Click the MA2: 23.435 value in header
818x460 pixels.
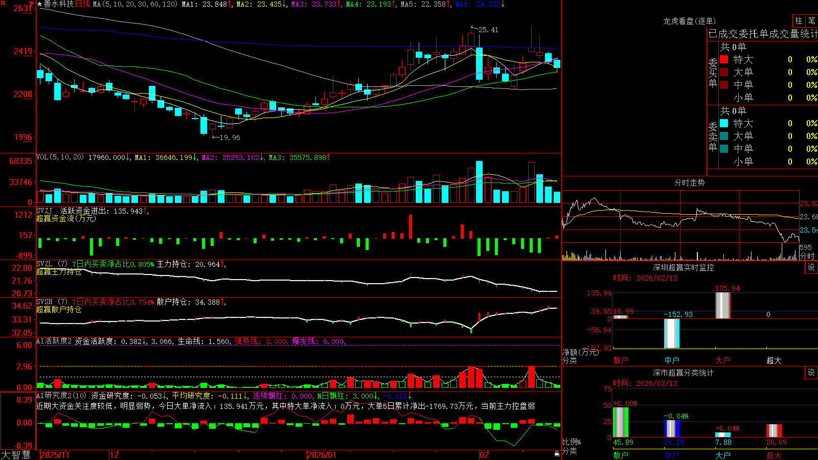(x=261, y=4)
